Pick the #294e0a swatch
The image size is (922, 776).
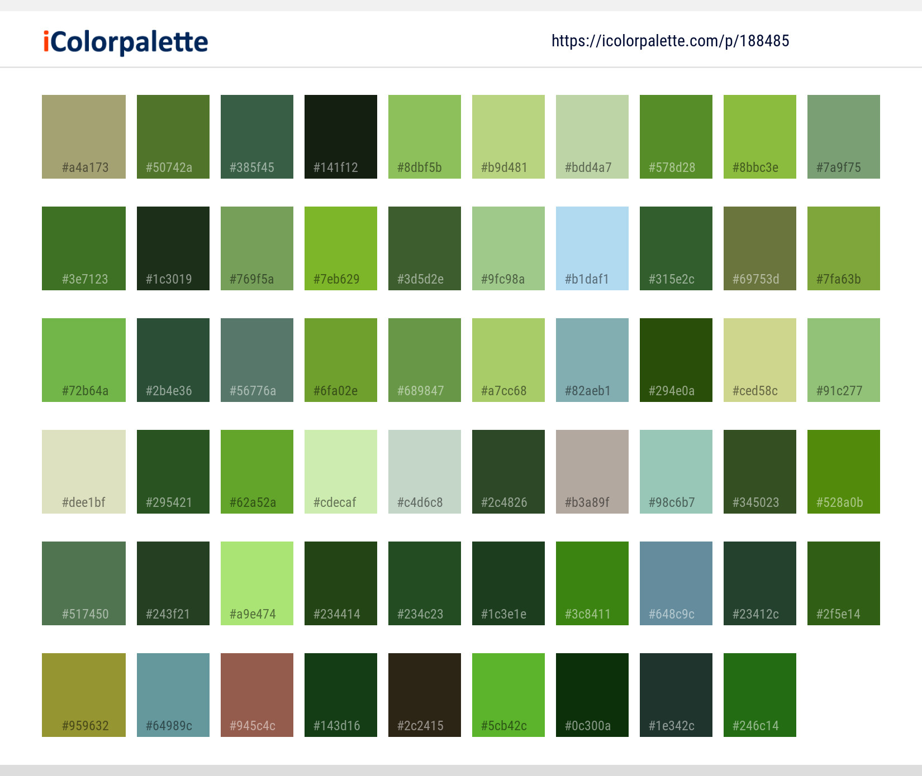tap(676, 360)
